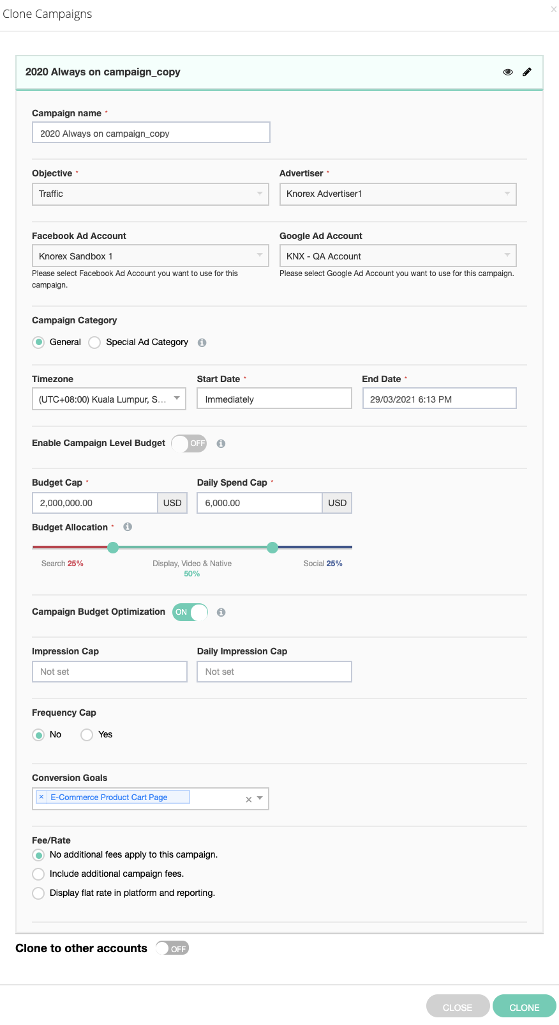Viewport: 559px width, 1025px height.
Task: Click the left Budget Allocation slider handle
Action: (x=113, y=548)
